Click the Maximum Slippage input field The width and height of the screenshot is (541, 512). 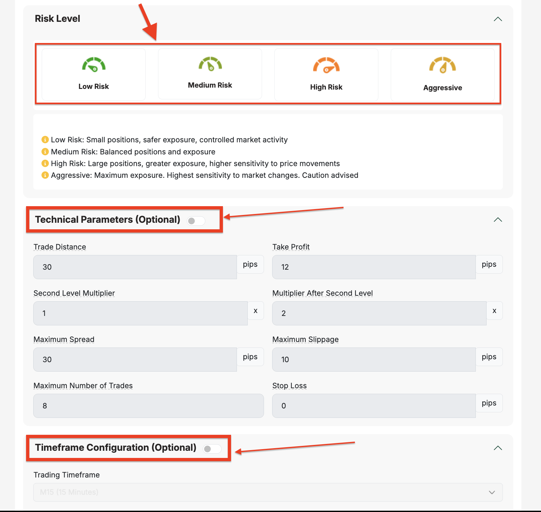point(373,360)
